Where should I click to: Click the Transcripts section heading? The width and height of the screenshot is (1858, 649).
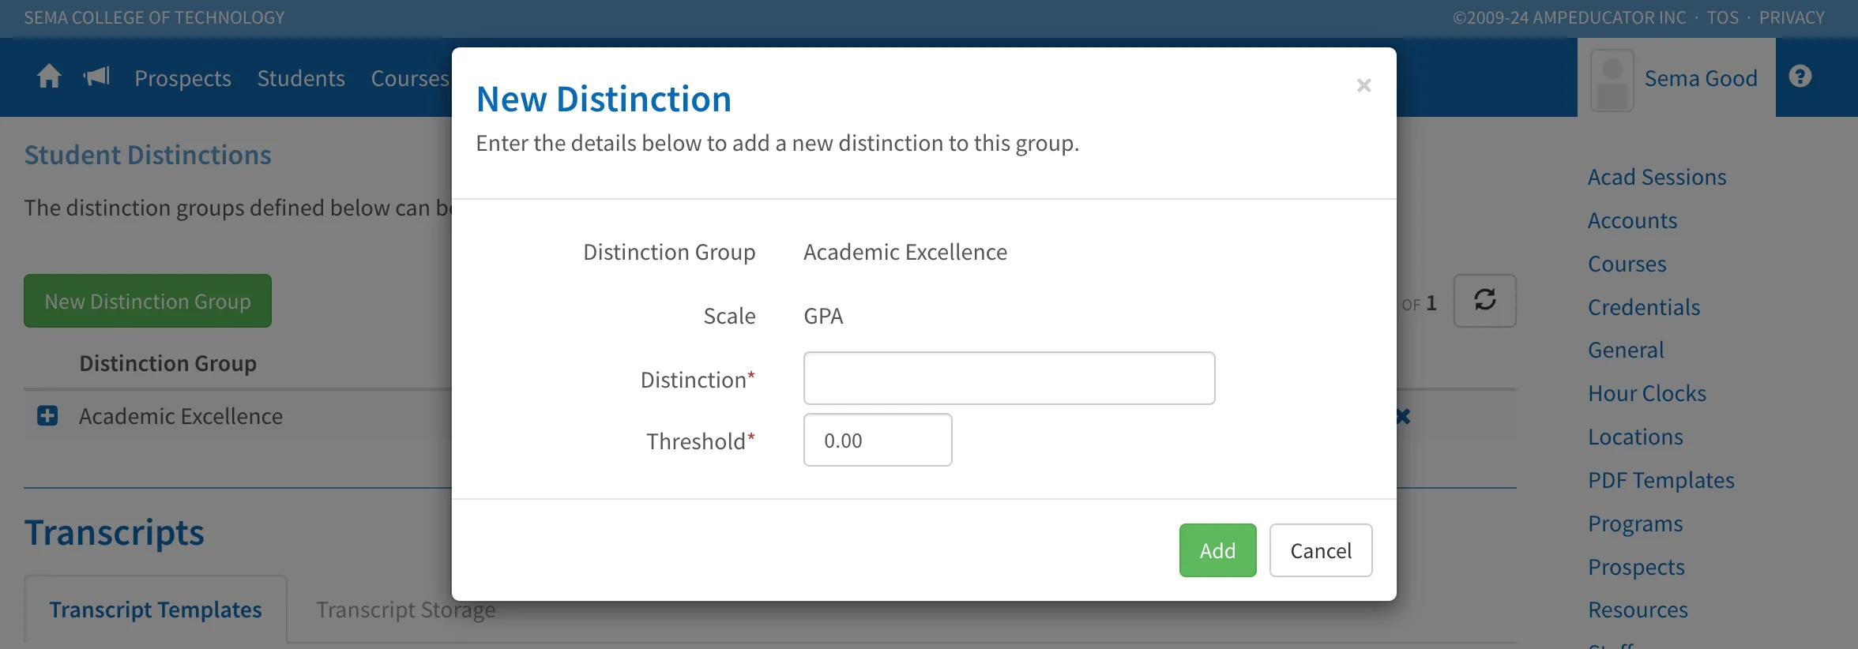click(115, 532)
